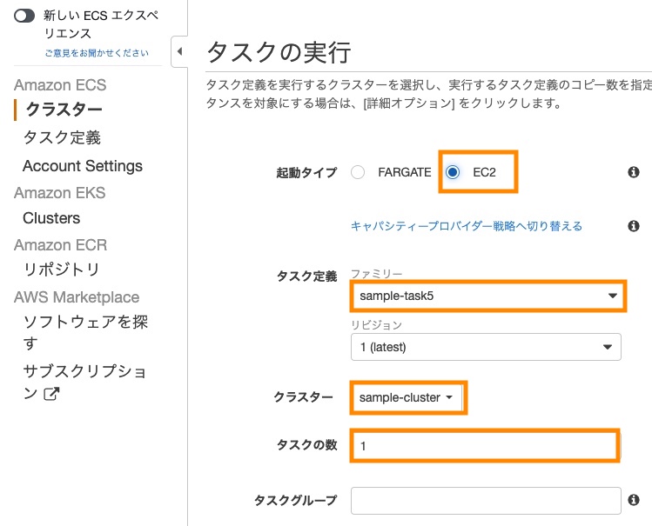Viewport: 652px width, 526px height.
Task: Click the ご意見をお聞かせください feedback link
Action: point(97,53)
